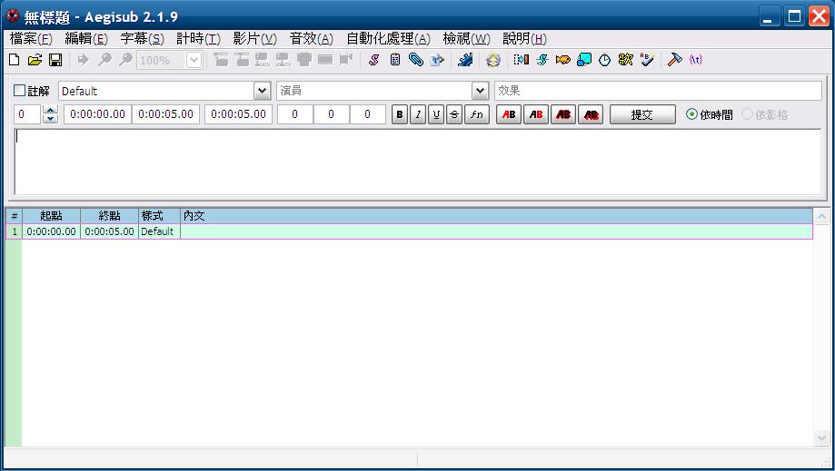Viewport: 835px width, 471px height.
Task: Open the Timing Post-Processor clock icon
Action: pos(604,60)
